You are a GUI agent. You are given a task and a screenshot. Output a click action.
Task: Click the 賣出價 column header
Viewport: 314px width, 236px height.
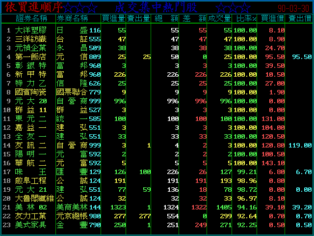point(299,18)
